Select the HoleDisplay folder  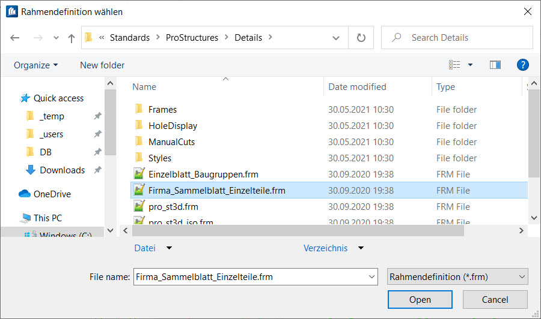[173, 125]
